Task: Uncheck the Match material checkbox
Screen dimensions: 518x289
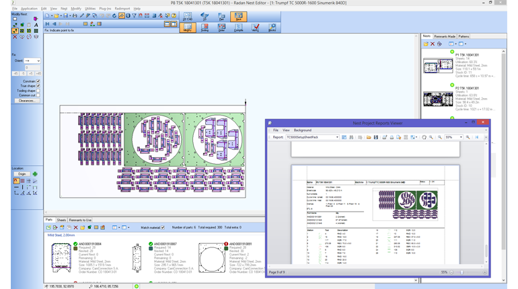Action: pos(163,228)
